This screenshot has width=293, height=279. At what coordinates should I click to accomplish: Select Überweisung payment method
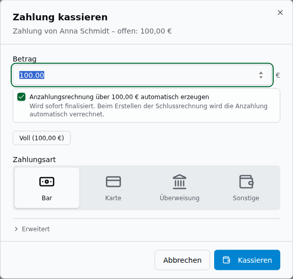pos(180,188)
